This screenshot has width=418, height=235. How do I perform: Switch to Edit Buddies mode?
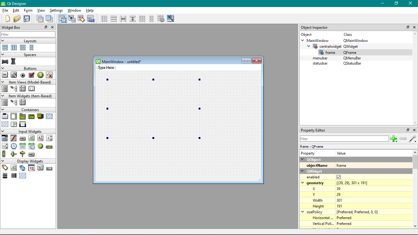pyautogui.click(x=81, y=19)
